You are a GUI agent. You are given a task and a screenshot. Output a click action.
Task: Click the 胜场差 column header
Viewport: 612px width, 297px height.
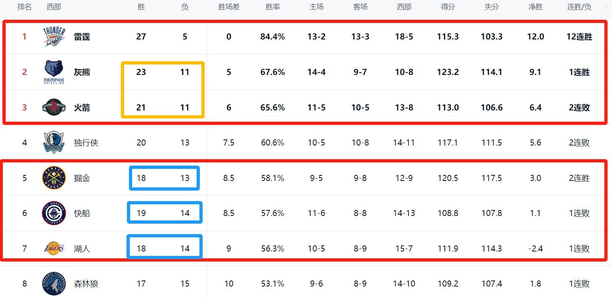click(229, 7)
